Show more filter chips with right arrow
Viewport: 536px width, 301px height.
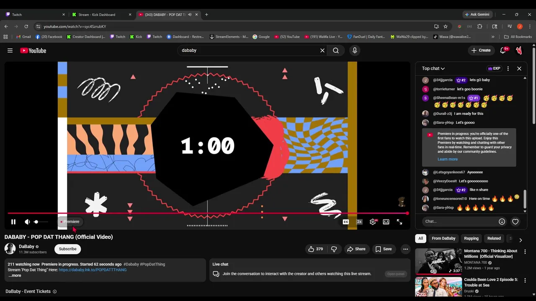pyautogui.click(x=521, y=240)
